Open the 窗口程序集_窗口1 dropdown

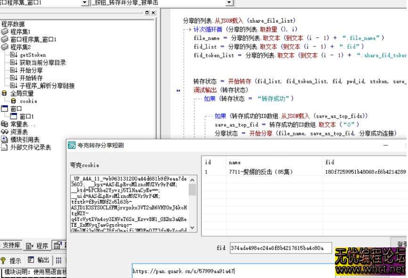pyautogui.click(x=84, y=3)
